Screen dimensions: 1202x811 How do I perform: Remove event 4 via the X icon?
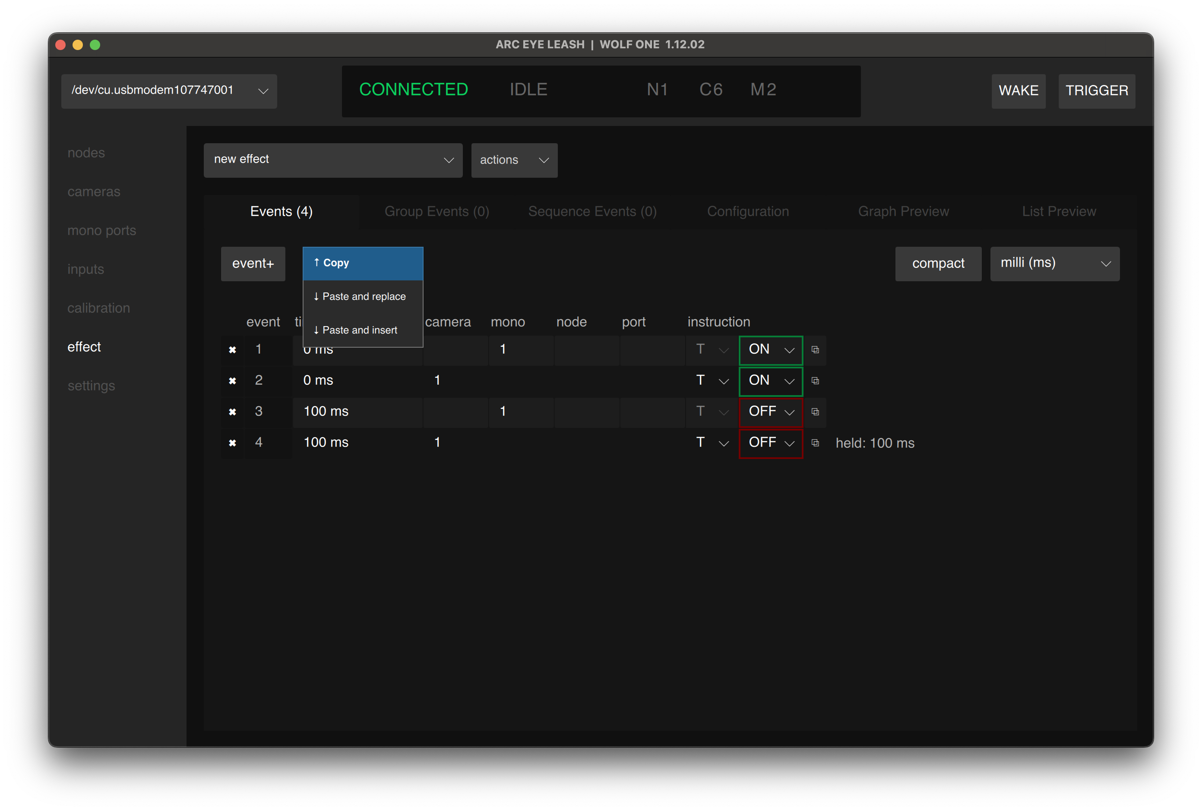click(x=232, y=443)
